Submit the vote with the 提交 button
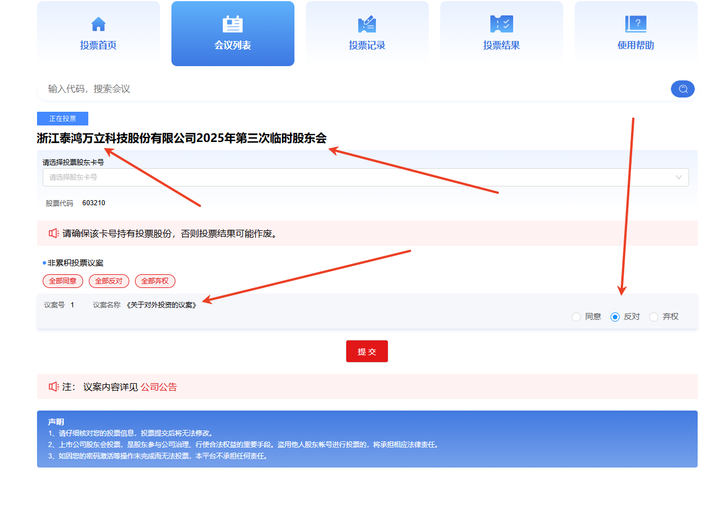This screenshot has height=524, width=725. (367, 351)
